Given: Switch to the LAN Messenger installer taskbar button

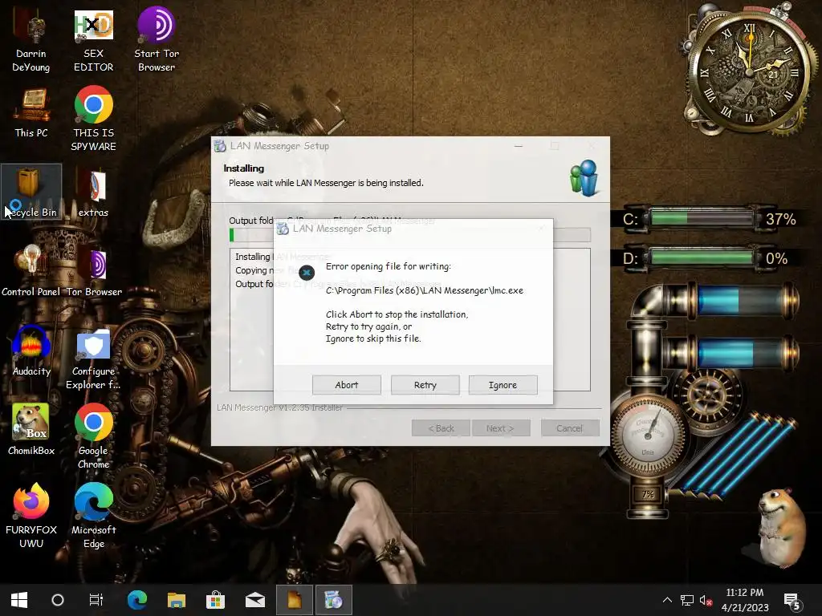Looking at the screenshot, I should (333, 600).
